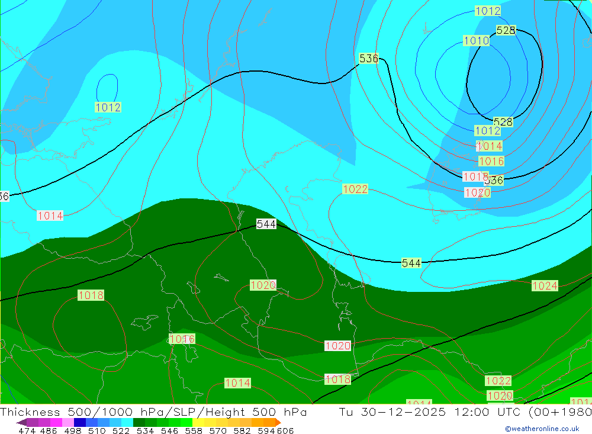Viewport: 592px width, 434px height.
Task: Pick the yellow legend swatch above 558
Action: pos(198,422)
